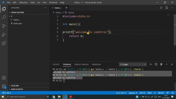Open the Explorer view in activity bar
The height and width of the screenshot is (99, 176).
click(x=4, y=9)
